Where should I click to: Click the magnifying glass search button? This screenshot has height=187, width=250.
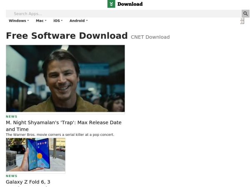[x=245, y=14]
